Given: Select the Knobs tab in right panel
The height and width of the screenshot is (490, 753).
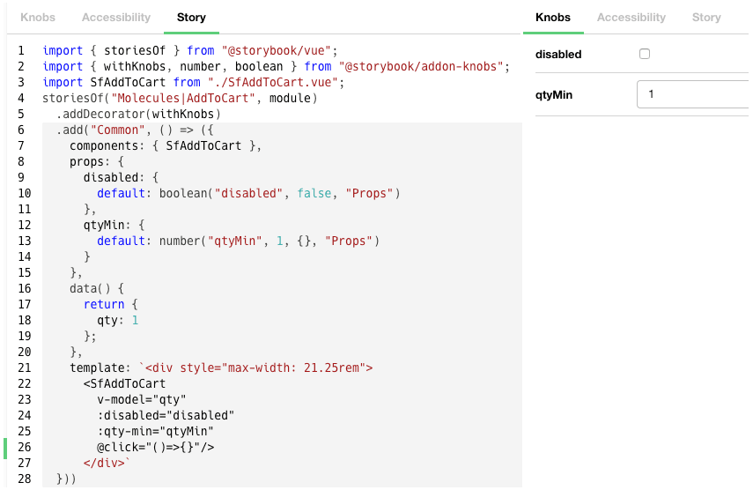Looking at the screenshot, I should point(553,18).
